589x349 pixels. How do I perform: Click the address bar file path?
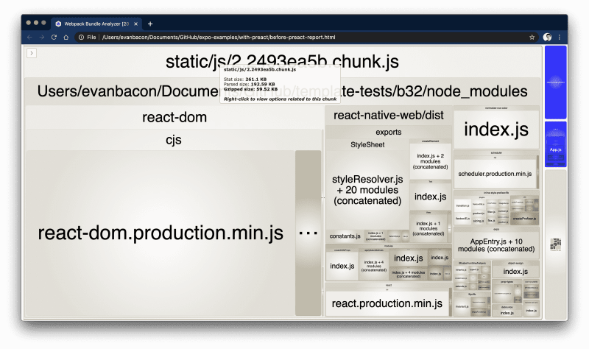(x=219, y=38)
